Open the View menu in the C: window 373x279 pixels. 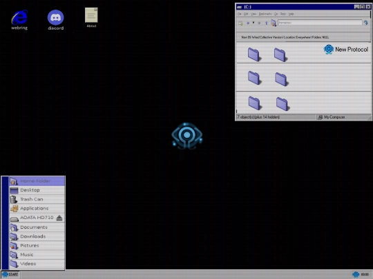(x=254, y=14)
